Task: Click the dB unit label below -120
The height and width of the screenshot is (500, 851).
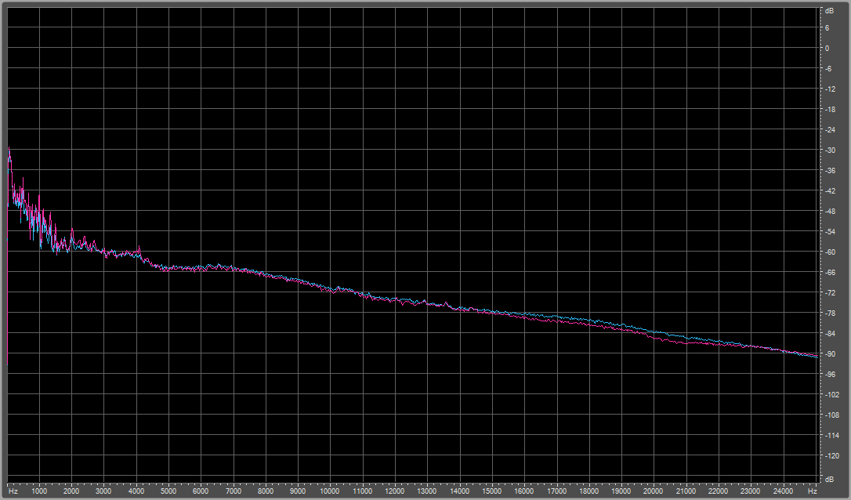Action: pyautogui.click(x=830, y=480)
